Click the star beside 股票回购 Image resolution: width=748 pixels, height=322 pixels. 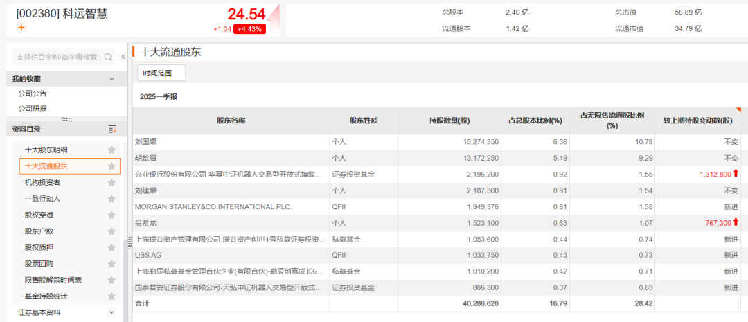pos(112,264)
